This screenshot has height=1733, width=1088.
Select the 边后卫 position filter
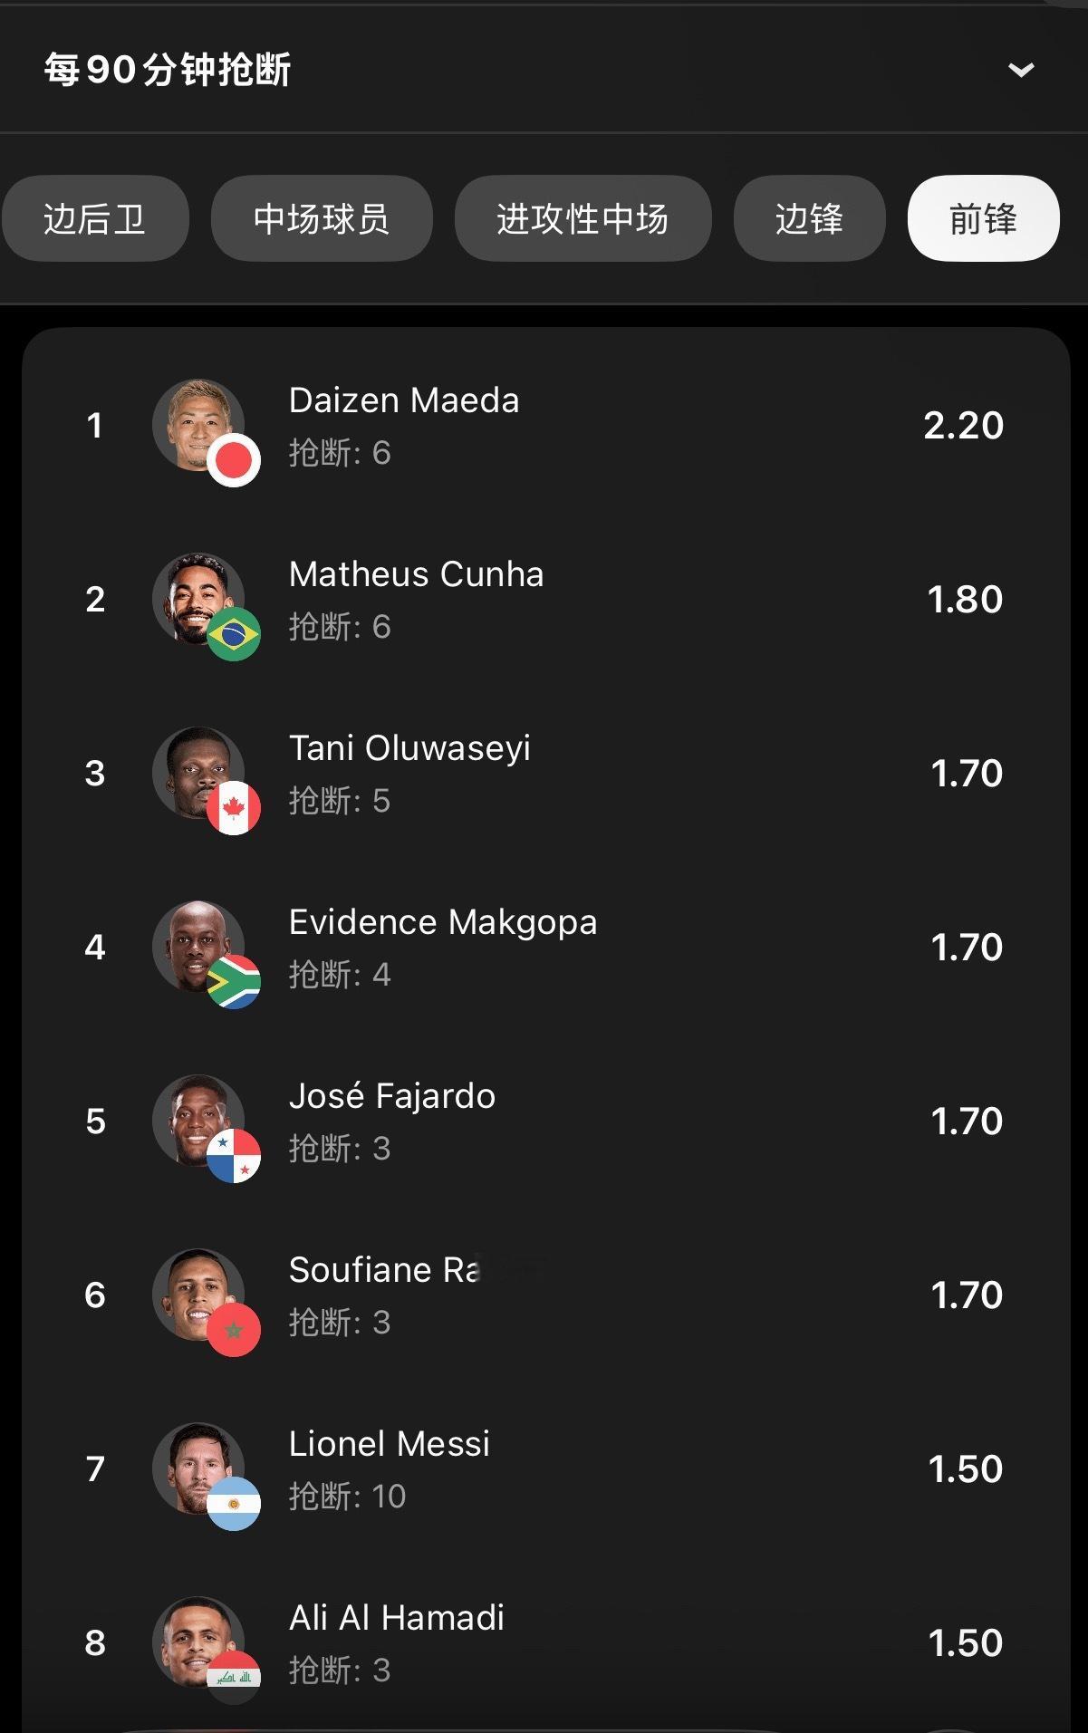[x=95, y=218]
